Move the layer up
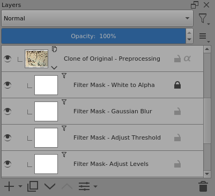The height and width of the screenshot is (196, 215). (x=67, y=186)
